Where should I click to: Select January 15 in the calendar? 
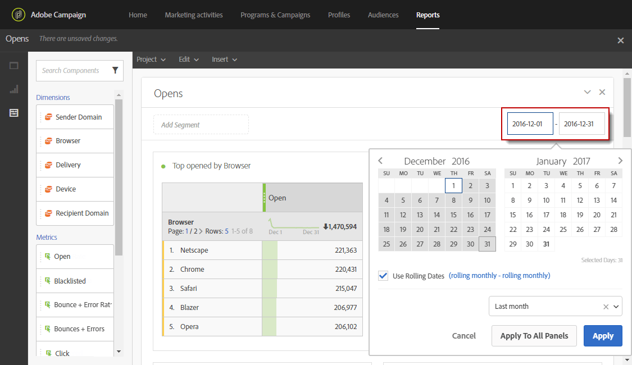pos(512,215)
